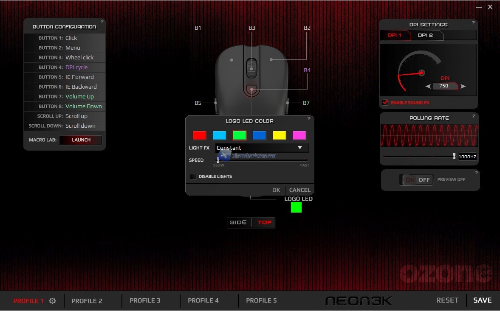Viewport: 500px width, 311px height.
Task: Click the help icon in Logo LED Color dialog
Action: click(308, 119)
